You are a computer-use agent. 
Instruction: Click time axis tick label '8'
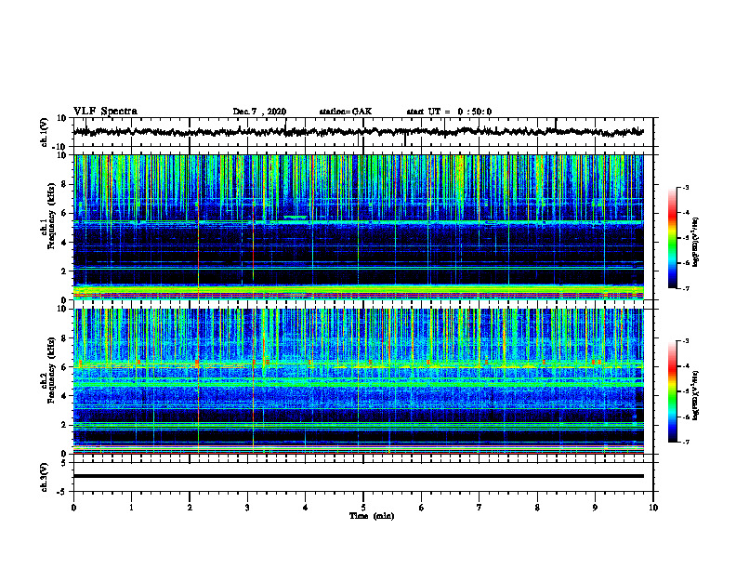click(x=537, y=508)
